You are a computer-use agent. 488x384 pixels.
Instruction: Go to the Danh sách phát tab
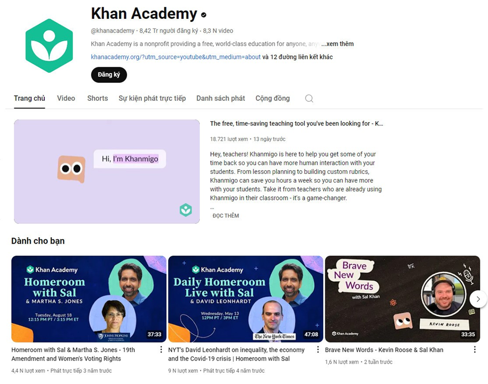[x=221, y=98]
